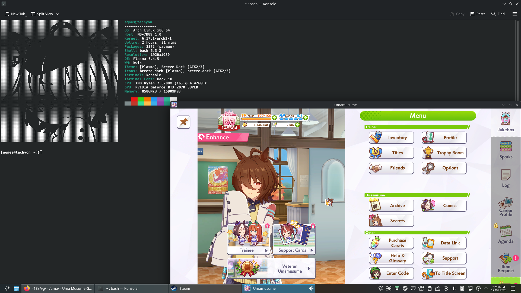
Task: Open the Konsole hamburger menu
Action: (514, 14)
